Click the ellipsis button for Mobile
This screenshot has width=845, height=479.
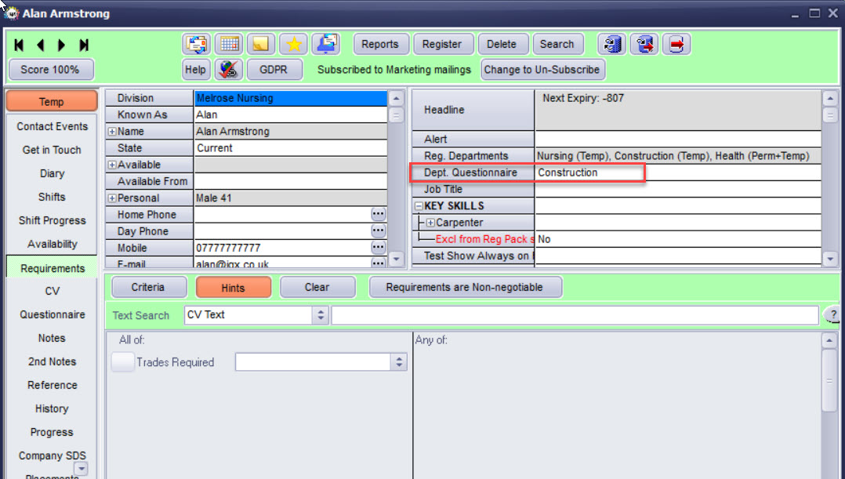pyautogui.click(x=379, y=248)
